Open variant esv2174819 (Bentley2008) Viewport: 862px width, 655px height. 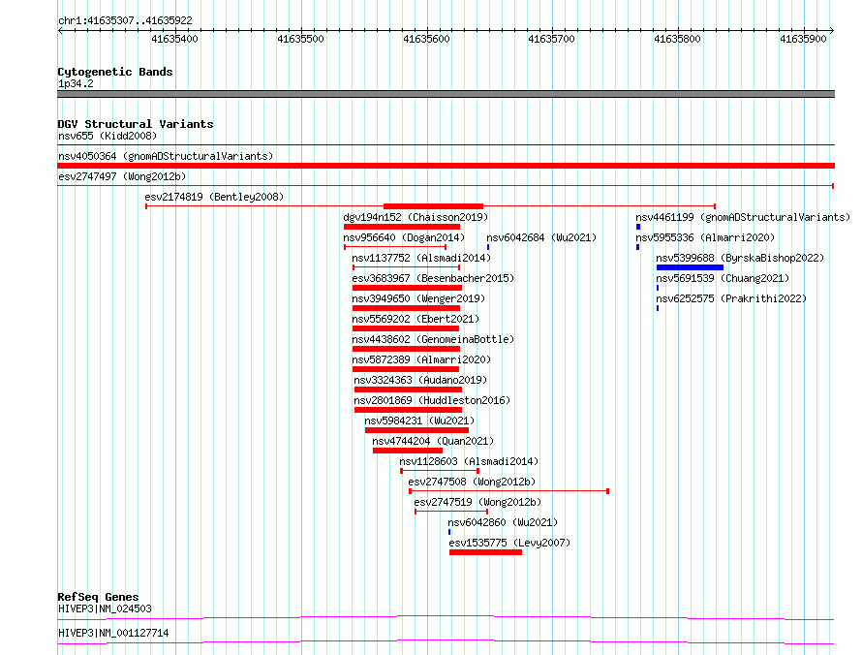point(214,197)
